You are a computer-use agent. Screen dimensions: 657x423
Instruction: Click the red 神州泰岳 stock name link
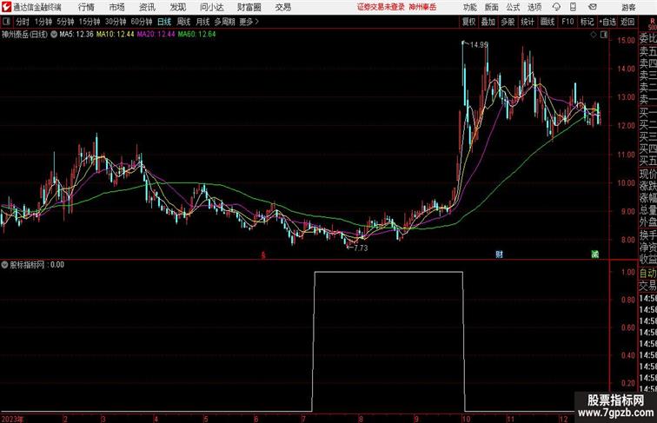click(422, 7)
